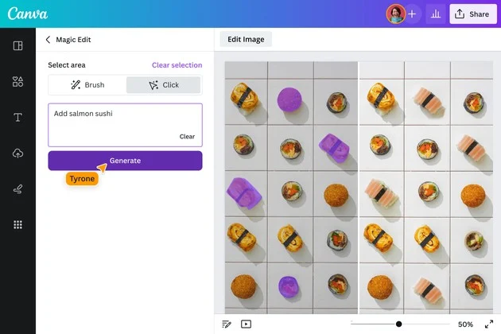Click the notes icon in bottom bar
Viewport: 501px width, 334px height.
[x=227, y=324]
